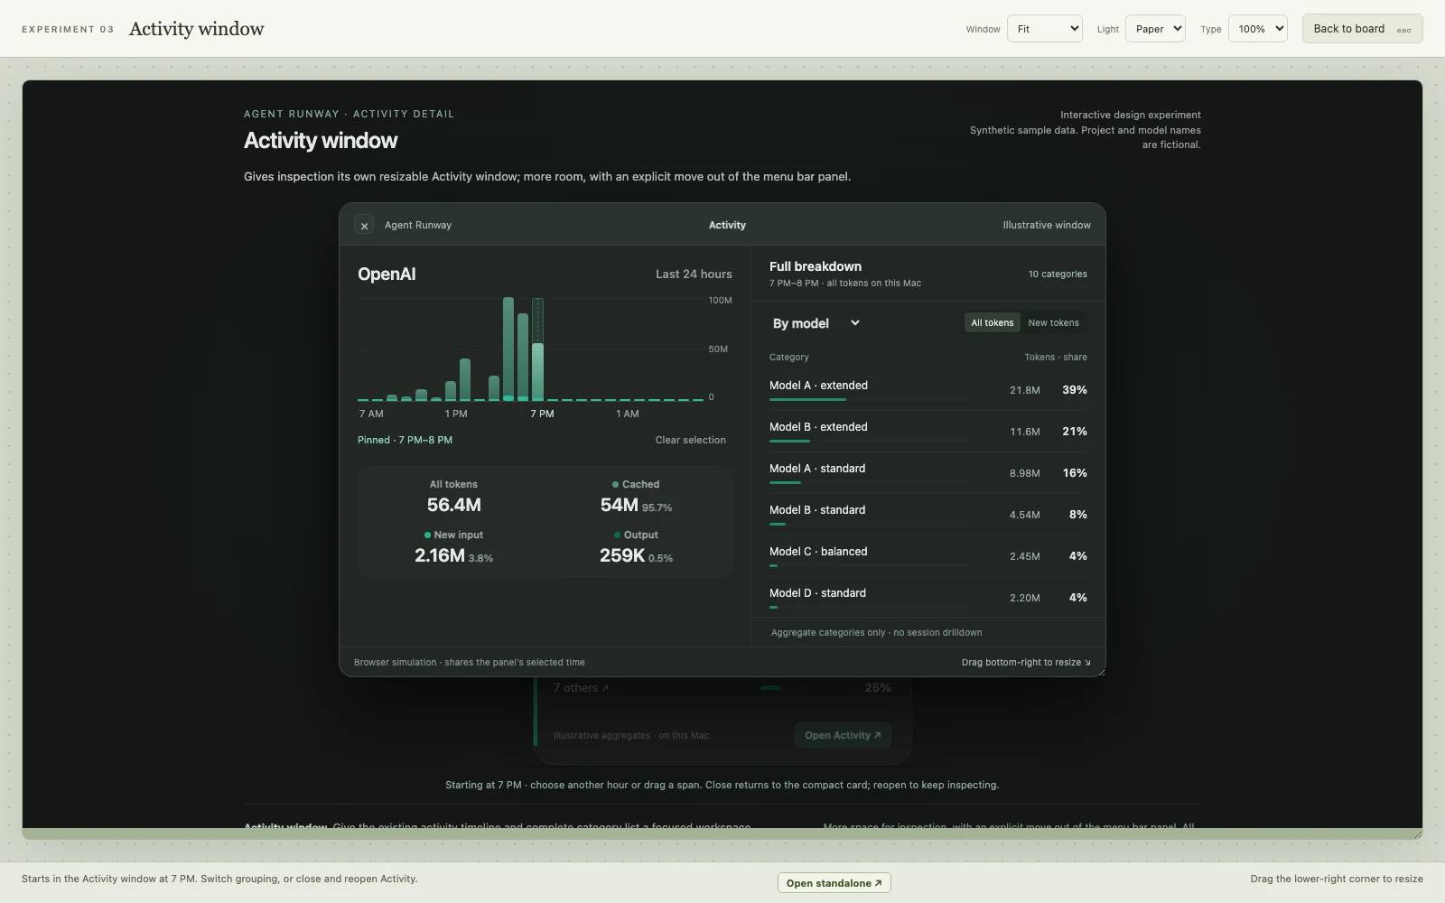The image size is (1445, 903).
Task: Expand the By model grouping dropdown
Action: click(x=816, y=323)
